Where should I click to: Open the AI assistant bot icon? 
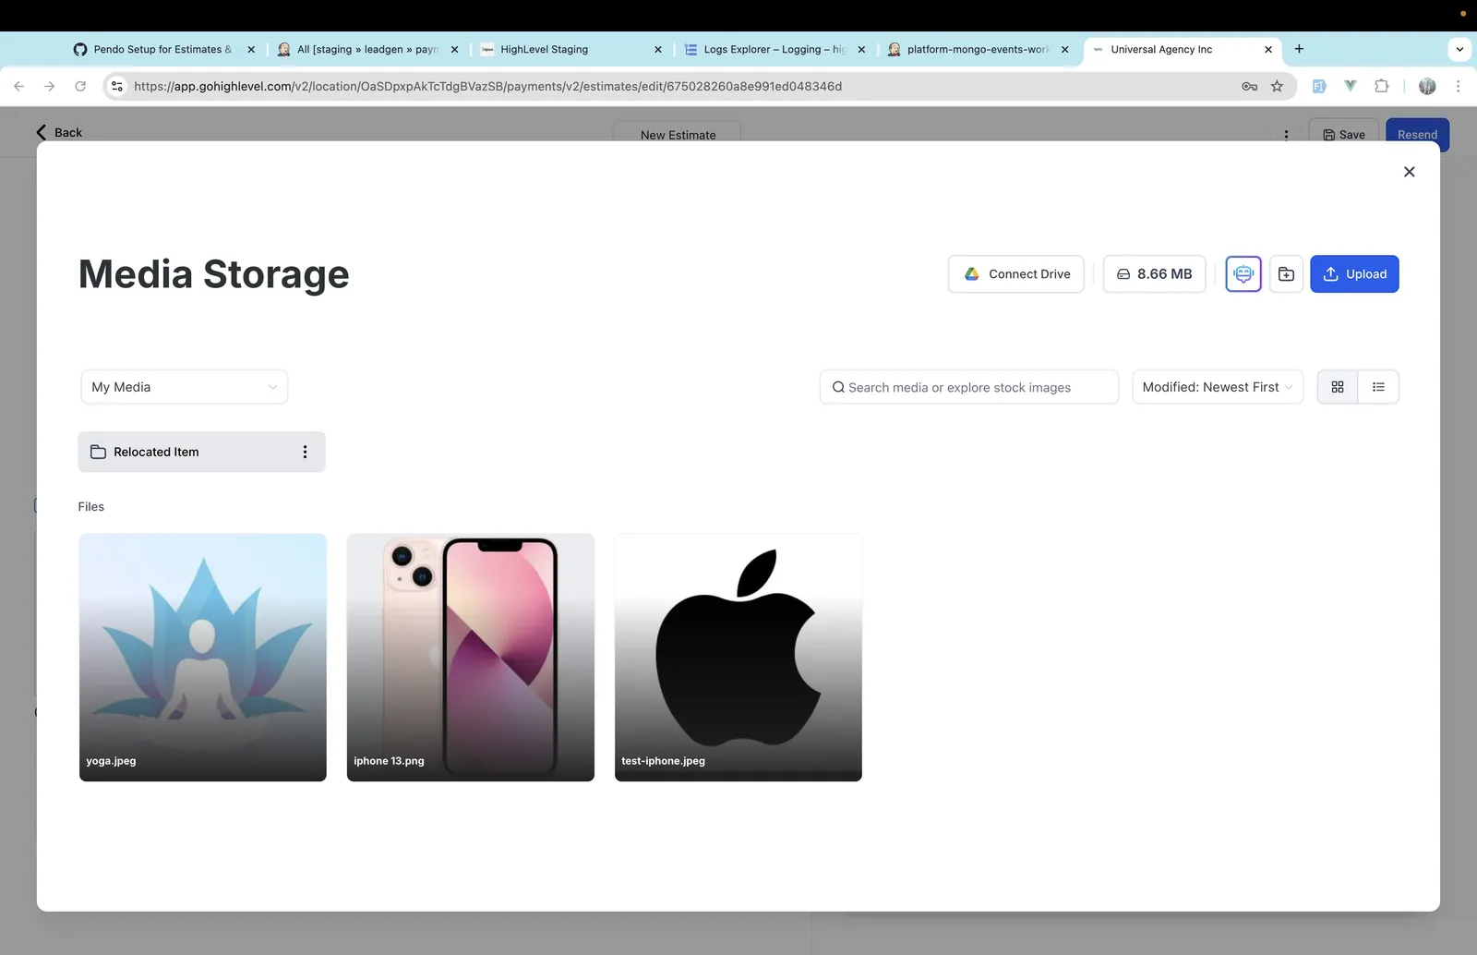tap(1243, 273)
